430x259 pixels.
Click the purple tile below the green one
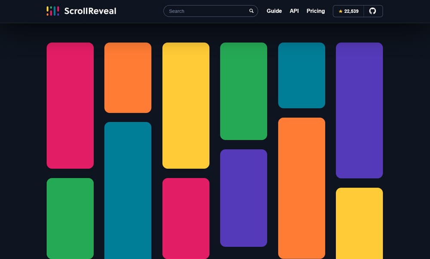[x=243, y=197]
